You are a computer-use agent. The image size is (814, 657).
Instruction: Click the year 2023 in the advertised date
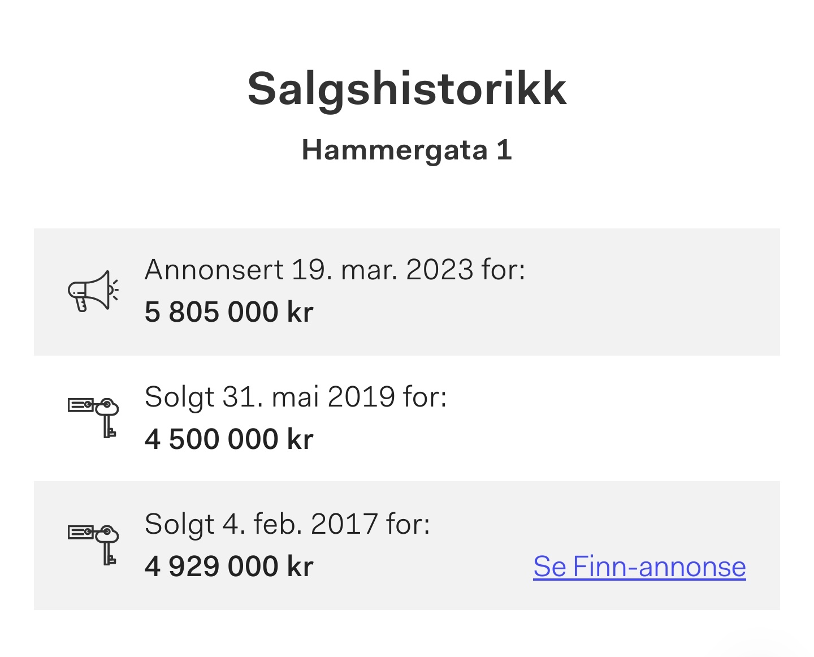point(439,270)
